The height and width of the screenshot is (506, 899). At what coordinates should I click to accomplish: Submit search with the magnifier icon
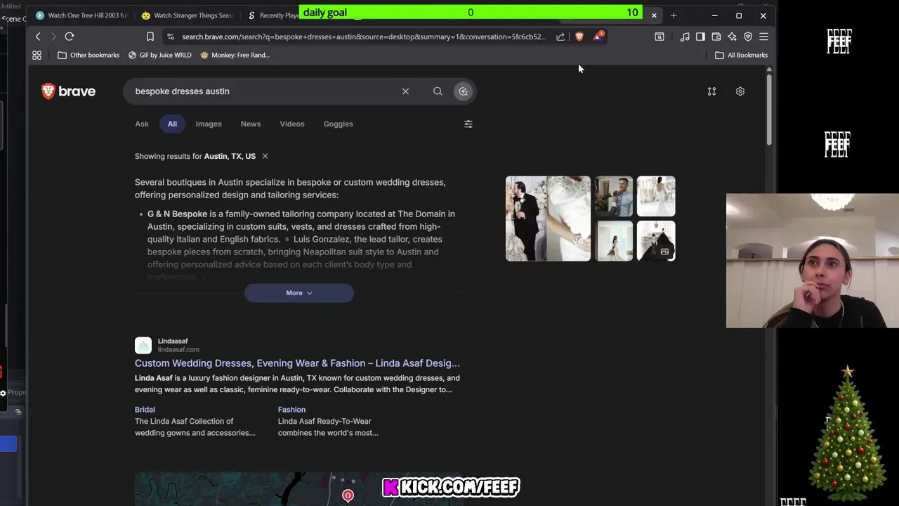[438, 91]
